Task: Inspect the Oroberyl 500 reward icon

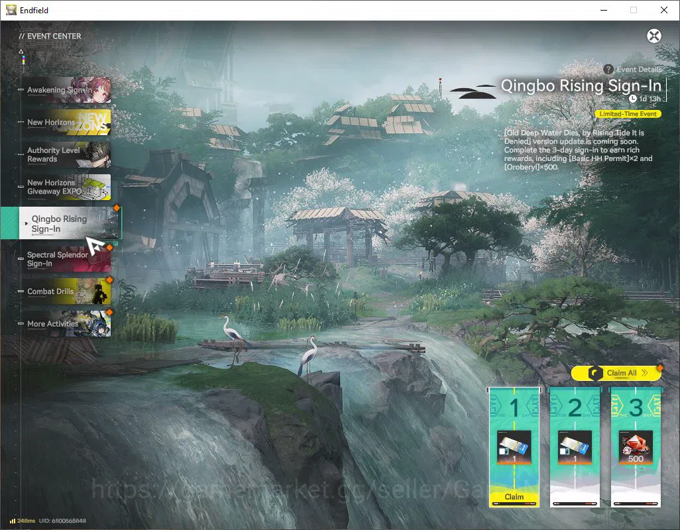Action: point(636,447)
